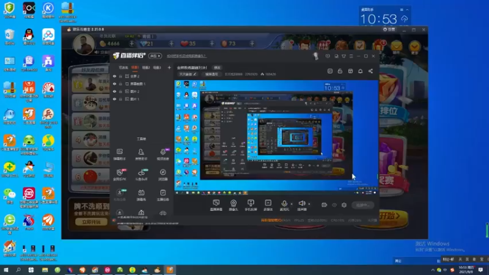
Task: Add hearts with plus next to 35
Action: 211,43
